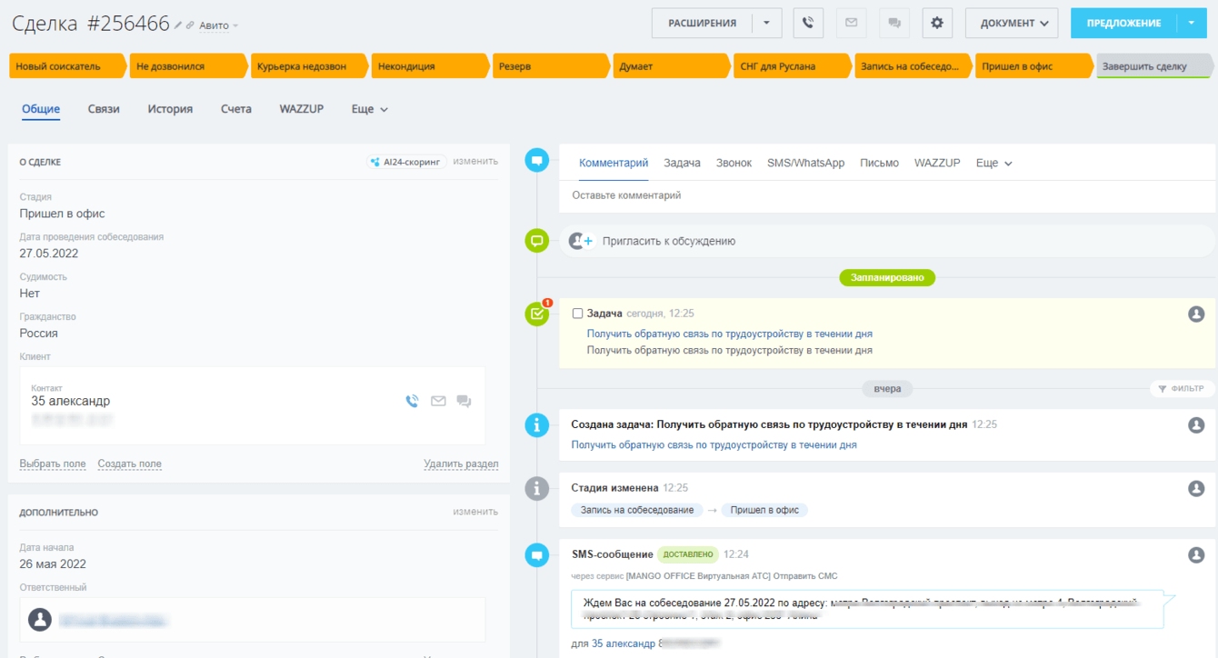
Task: Open chat icon in contact card
Action: click(464, 401)
